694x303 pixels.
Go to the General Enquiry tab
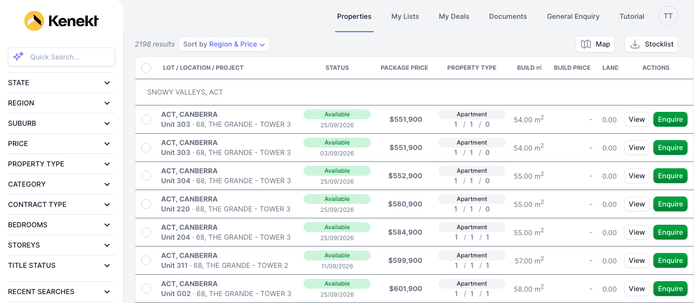click(x=573, y=16)
